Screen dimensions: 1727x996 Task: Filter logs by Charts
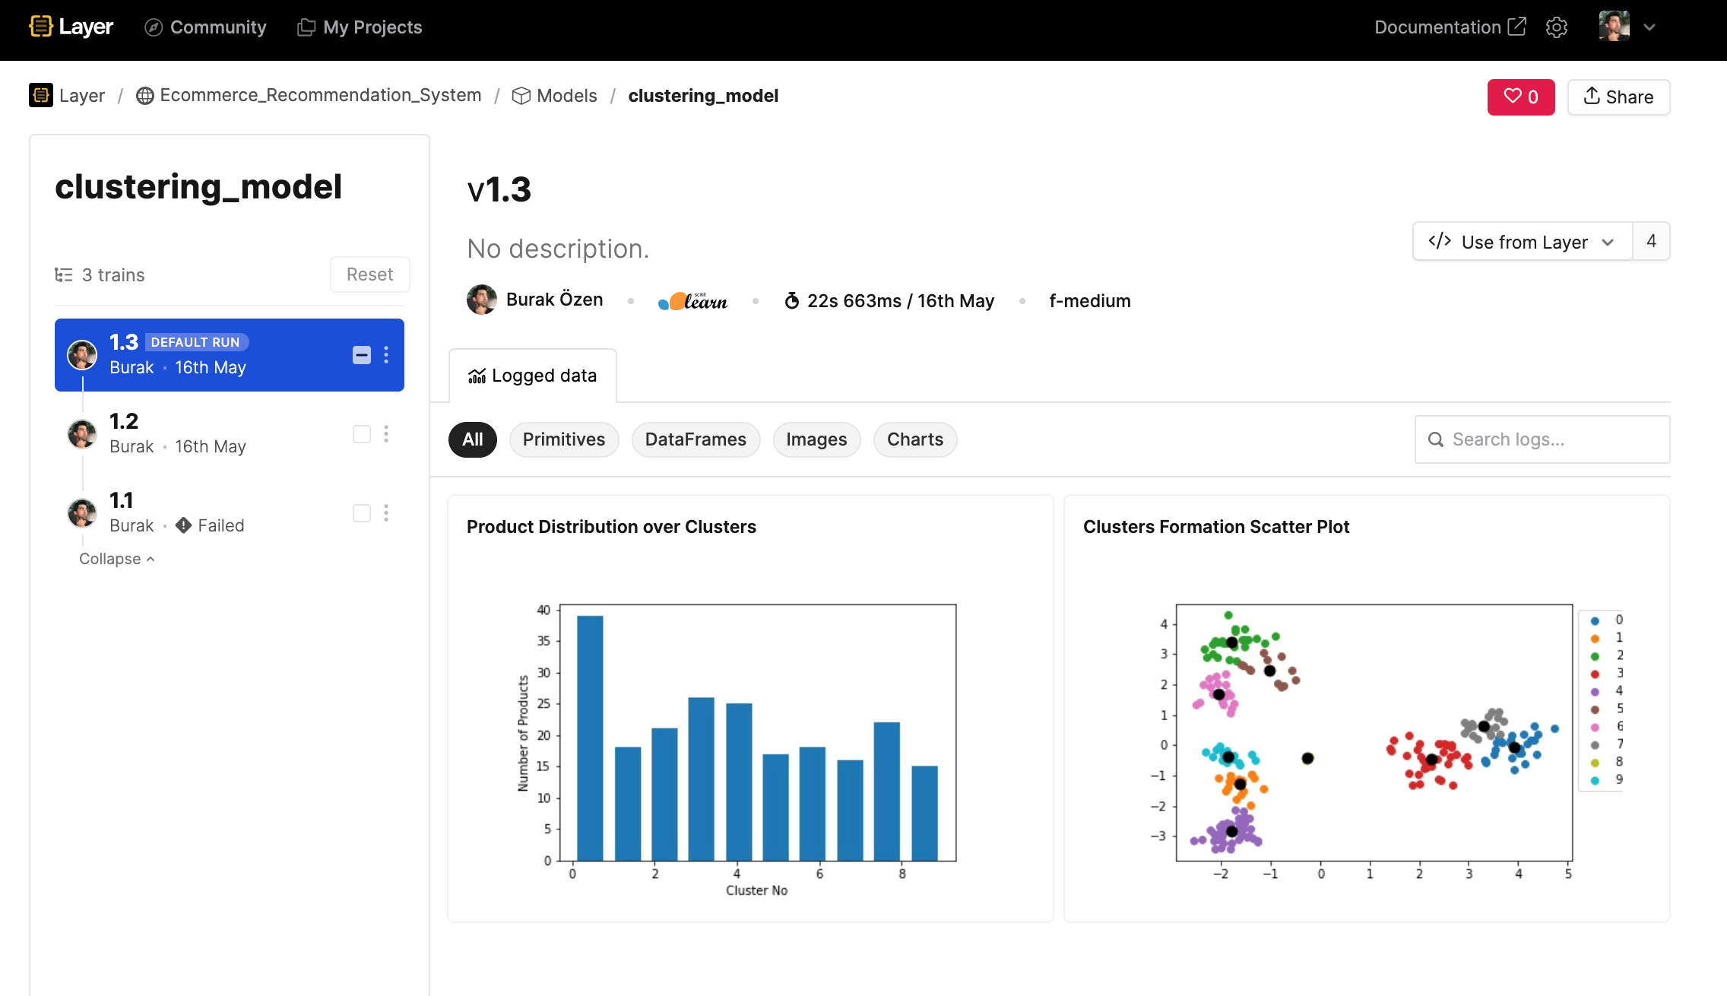(914, 439)
